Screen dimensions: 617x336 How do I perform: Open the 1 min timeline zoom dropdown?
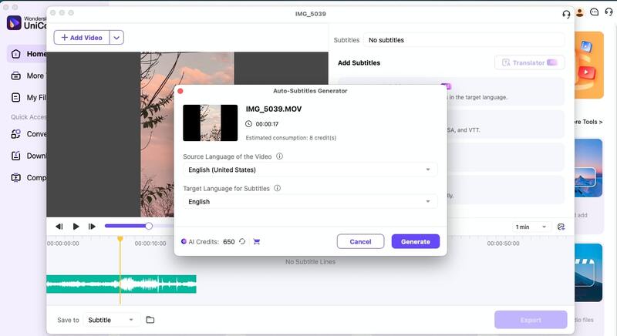point(531,227)
